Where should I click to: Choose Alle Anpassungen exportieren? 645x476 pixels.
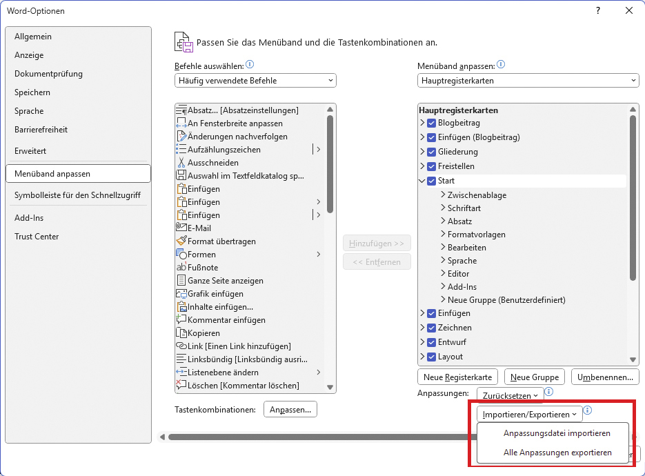(553, 453)
